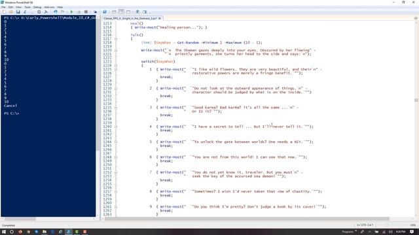Viewport: 419px width, 235px height.
Task: Show the Command window
Action: (137, 12)
